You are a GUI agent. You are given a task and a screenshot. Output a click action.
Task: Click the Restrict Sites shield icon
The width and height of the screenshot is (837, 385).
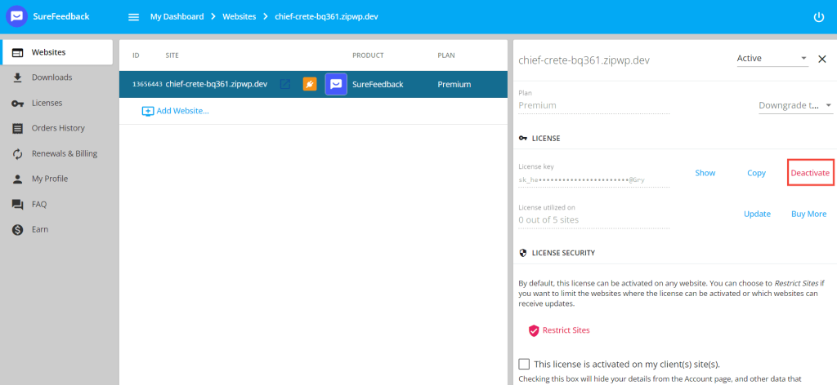coord(534,330)
